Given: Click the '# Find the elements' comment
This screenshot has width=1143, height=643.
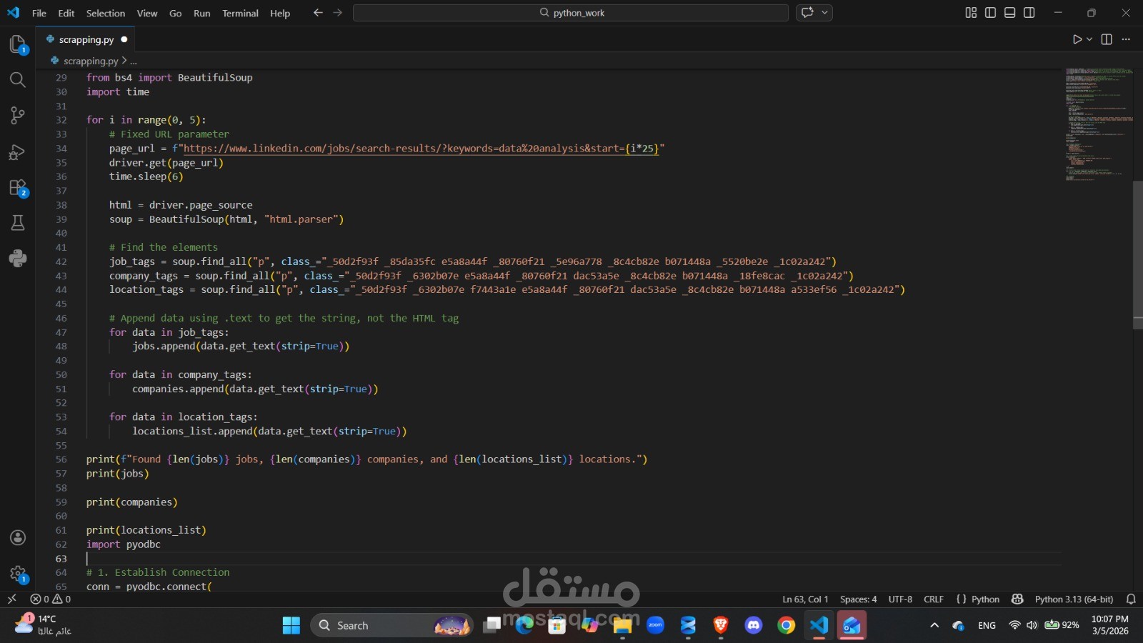Looking at the screenshot, I should (164, 247).
